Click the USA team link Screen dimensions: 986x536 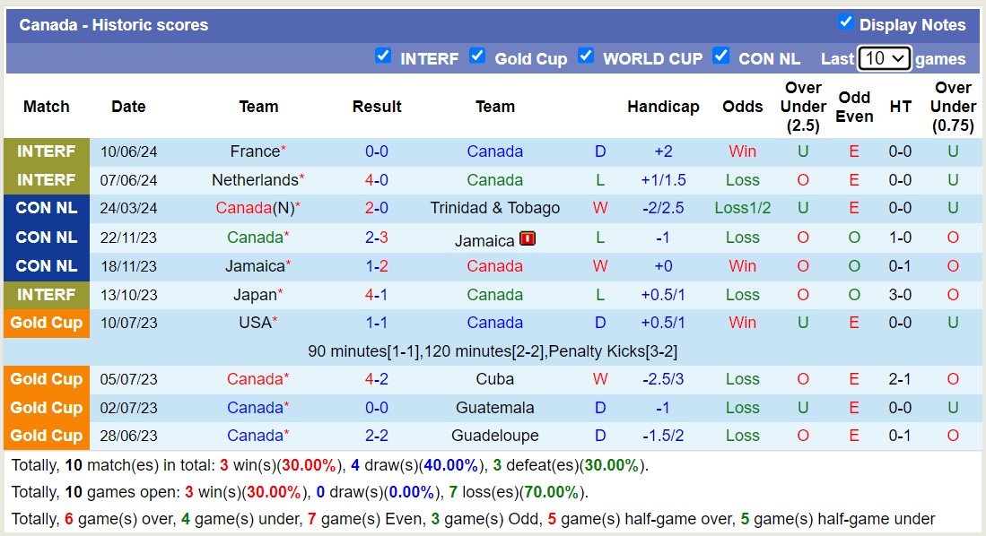click(255, 322)
